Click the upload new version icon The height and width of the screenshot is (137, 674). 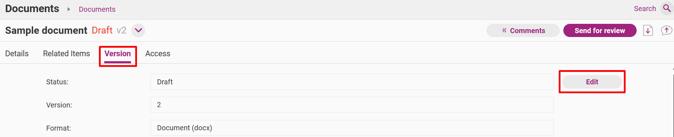coord(666,31)
